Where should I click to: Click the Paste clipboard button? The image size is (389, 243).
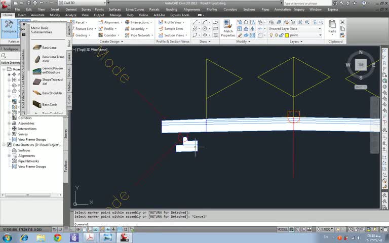click(332, 27)
